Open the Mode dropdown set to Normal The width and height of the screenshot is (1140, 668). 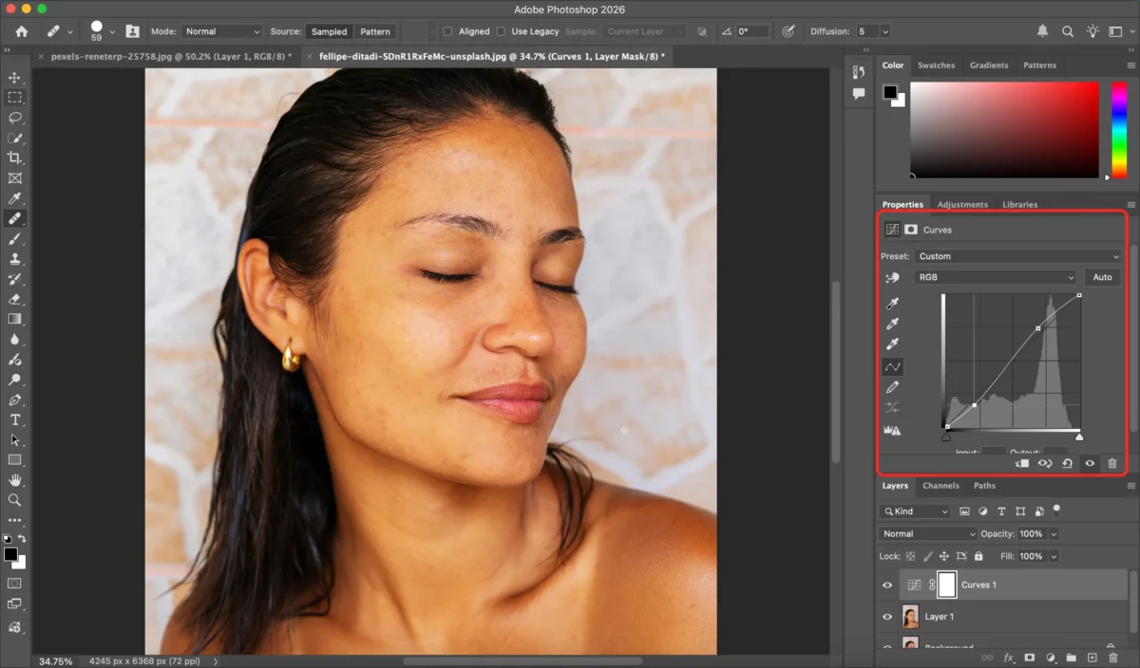222,31
